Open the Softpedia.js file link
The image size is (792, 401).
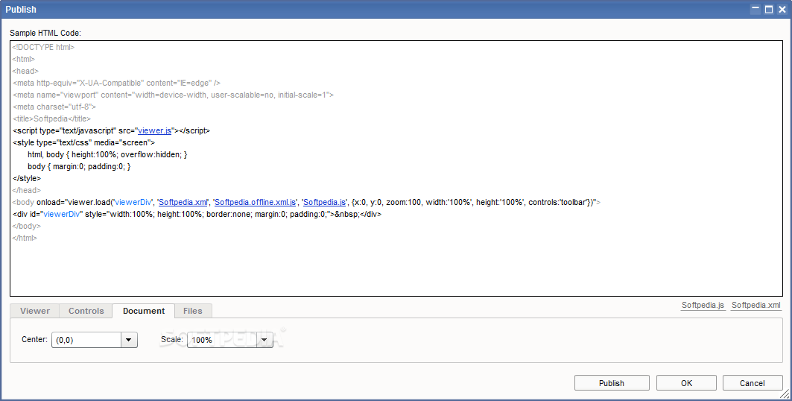coord(703,305)
